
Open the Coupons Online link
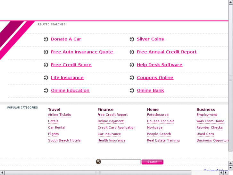[x=155, y=77]
